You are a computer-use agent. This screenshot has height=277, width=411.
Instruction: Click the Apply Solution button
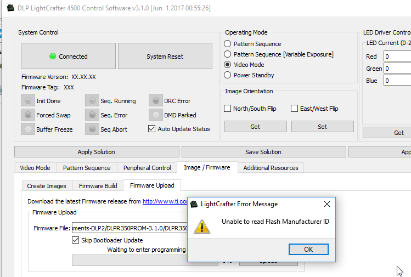[97, 152]
